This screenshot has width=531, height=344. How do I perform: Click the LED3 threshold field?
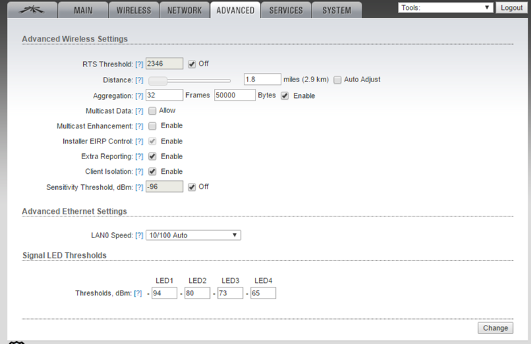(231, 293)
